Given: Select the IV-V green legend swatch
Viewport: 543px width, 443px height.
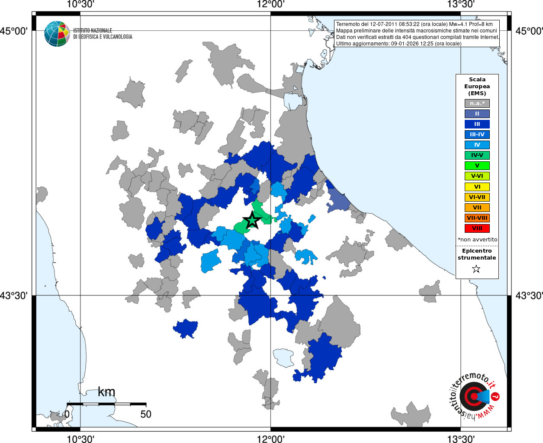Looking at the screenshot, I should click(477, 155).
